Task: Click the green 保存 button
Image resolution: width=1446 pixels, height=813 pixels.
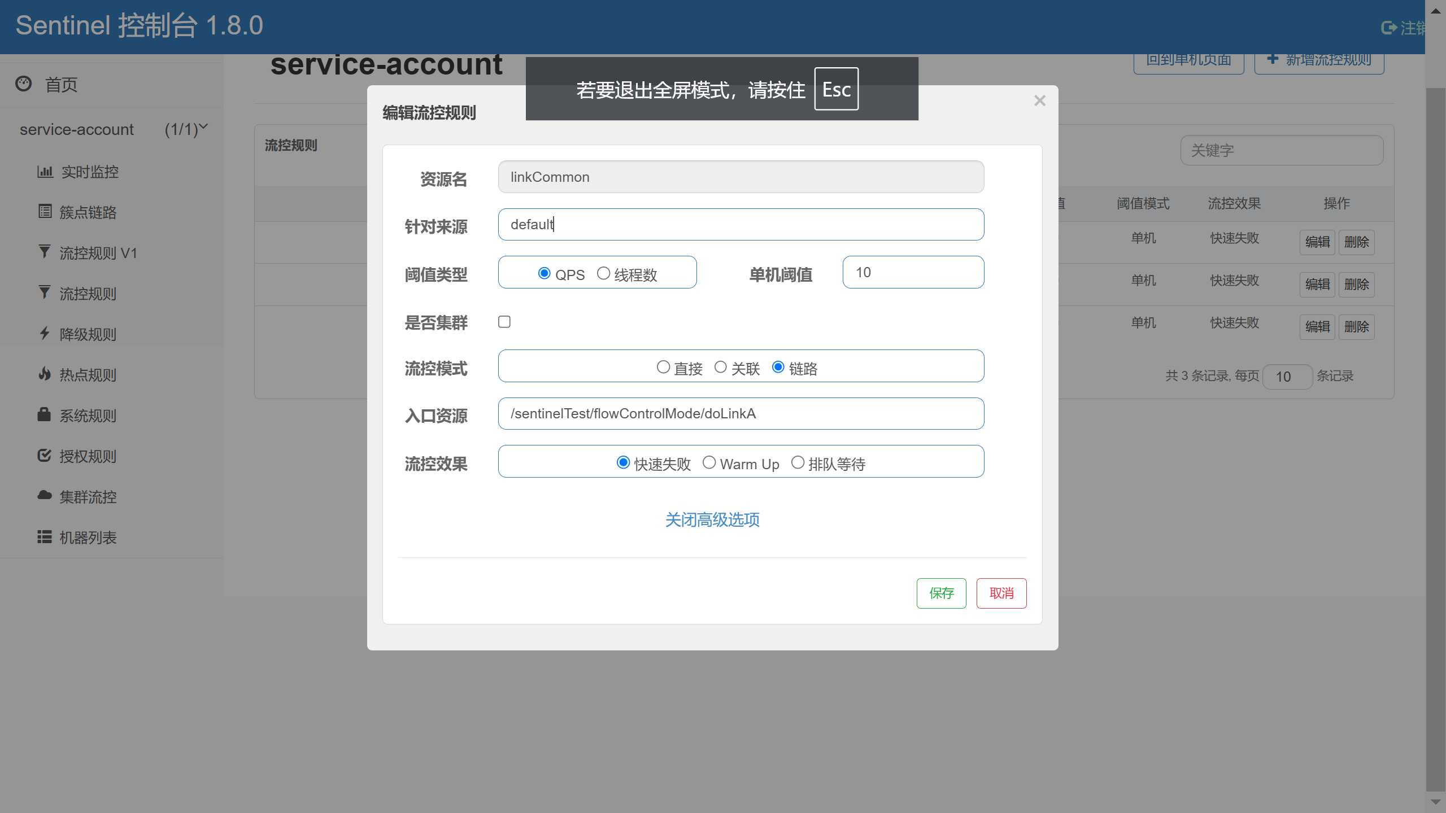Action: point(941,593)
